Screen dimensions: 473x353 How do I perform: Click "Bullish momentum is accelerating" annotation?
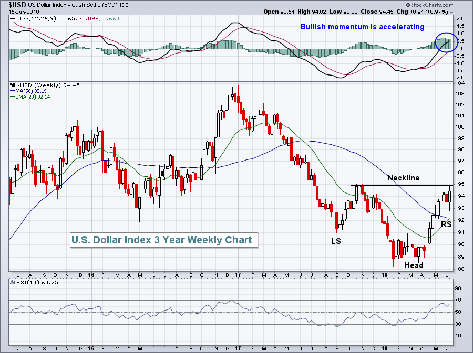[x=362, y=27]
